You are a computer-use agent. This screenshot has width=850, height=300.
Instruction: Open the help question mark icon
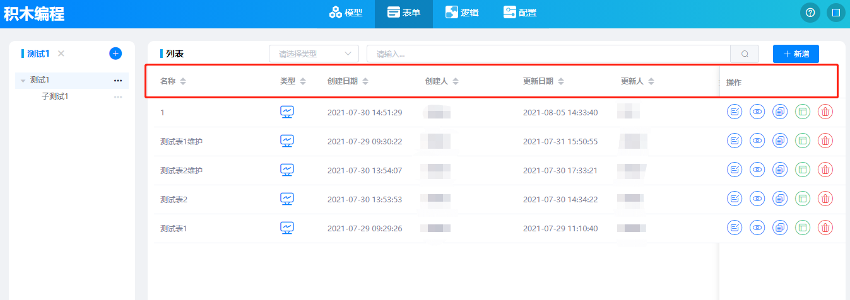pyautogui.click(x=810, y=13)
